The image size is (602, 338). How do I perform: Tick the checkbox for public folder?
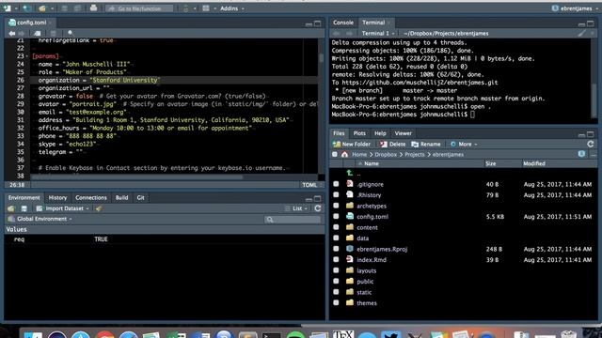click(336, 281)
